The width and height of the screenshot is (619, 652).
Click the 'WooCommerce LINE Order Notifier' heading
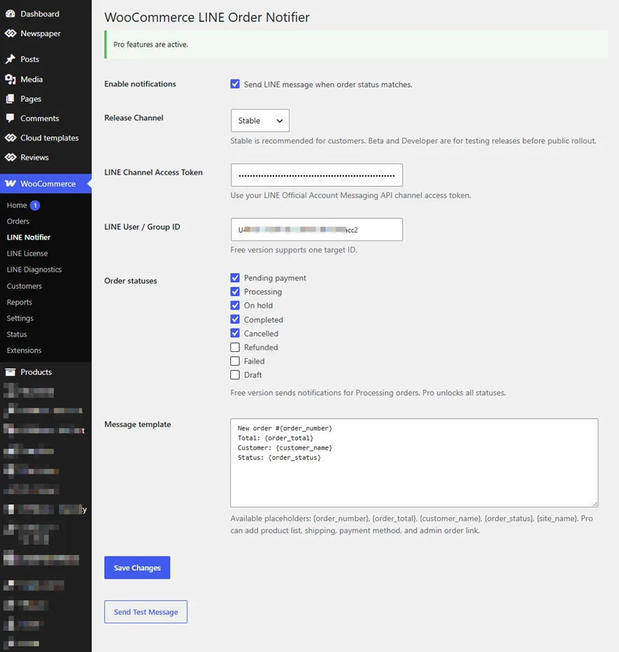click(207, 17)
